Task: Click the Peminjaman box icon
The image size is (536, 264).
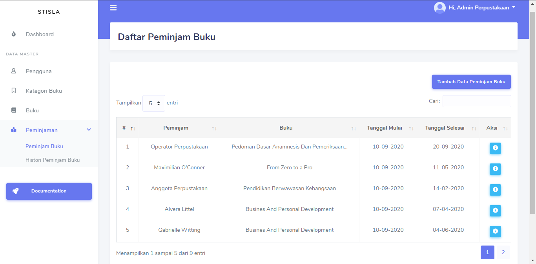Action: [14, 130]
